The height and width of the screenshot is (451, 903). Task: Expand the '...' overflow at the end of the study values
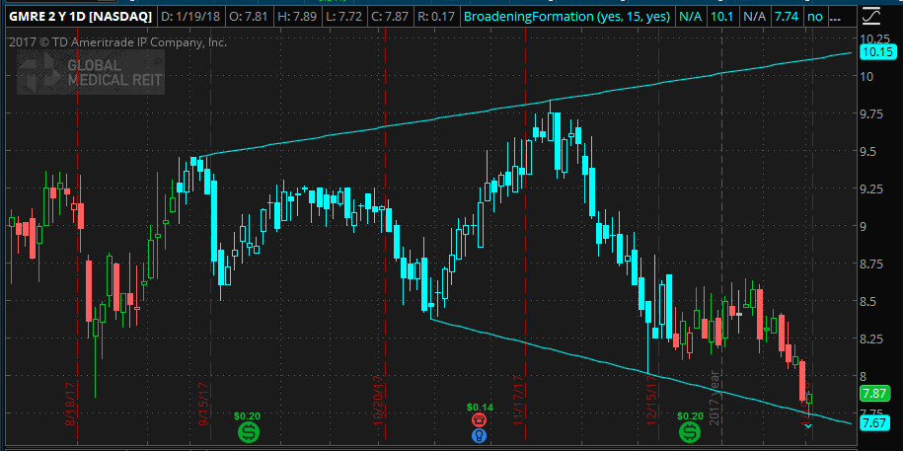coord(834,16)
